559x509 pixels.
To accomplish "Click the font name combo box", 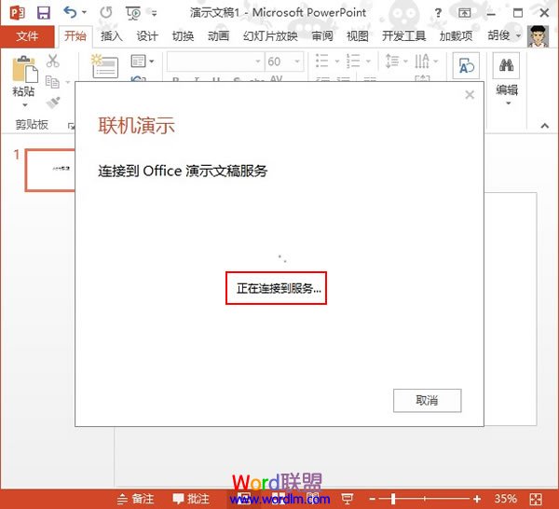I will (x=215, y=62).
